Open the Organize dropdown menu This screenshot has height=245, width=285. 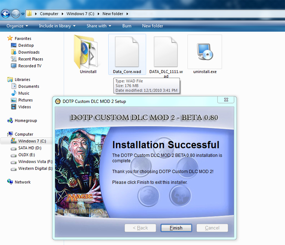pyautogui.click(x=17, y=26)
